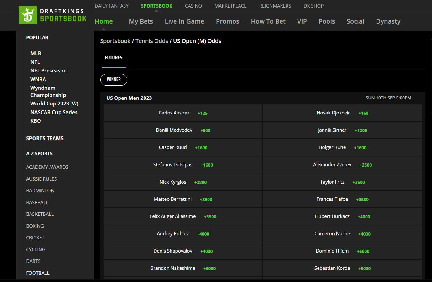432x282 pixels.
Task: Select Brandon Nakashima +5000 odds
Action: [x=183, y=268]
